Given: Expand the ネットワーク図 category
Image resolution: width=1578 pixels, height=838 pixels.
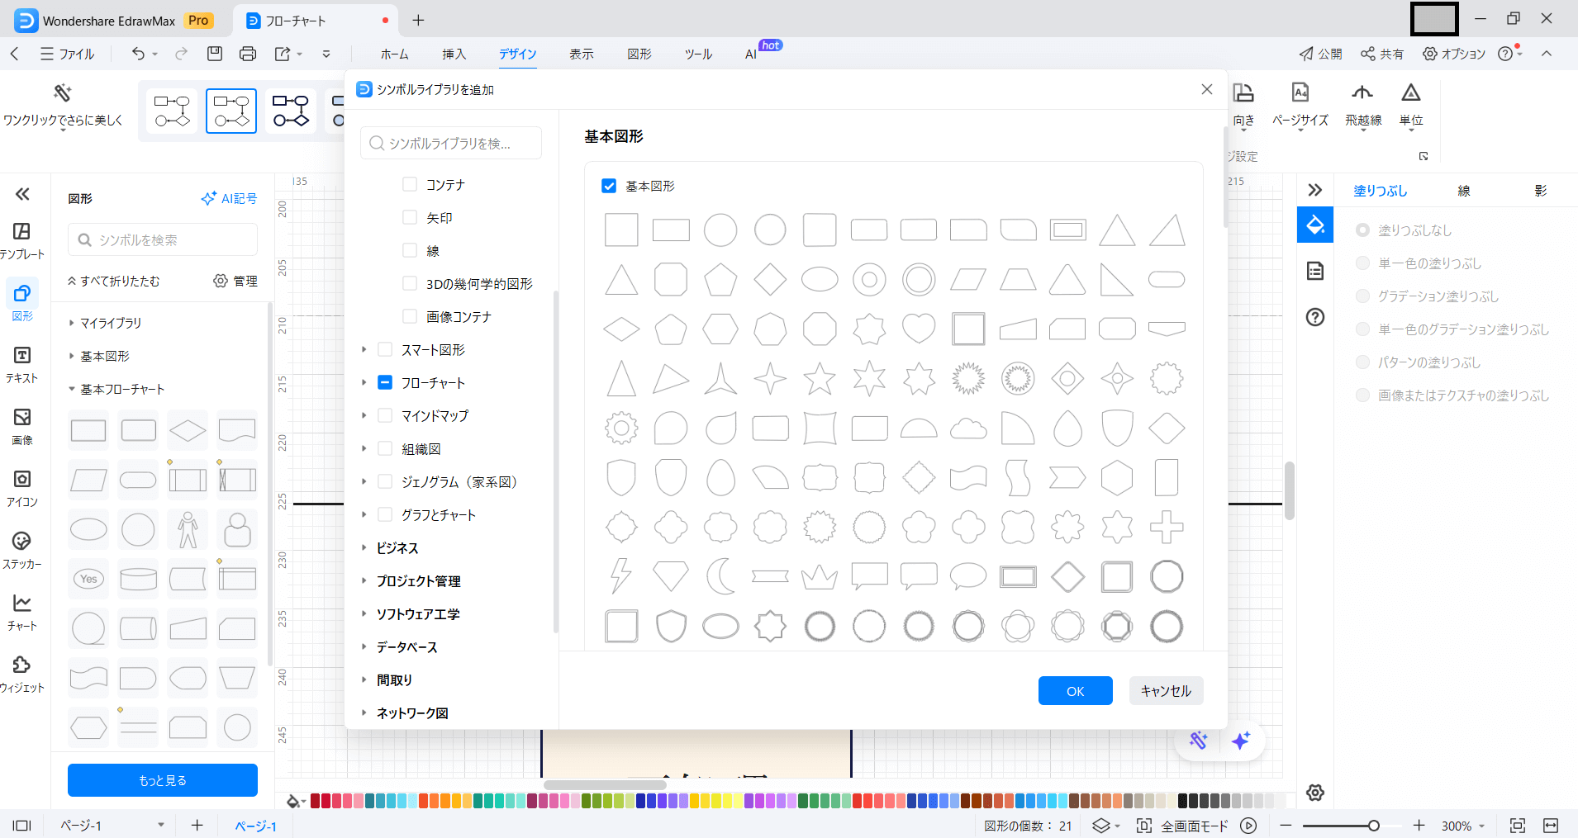Looking at the screenshot, I should pos(364,713).
